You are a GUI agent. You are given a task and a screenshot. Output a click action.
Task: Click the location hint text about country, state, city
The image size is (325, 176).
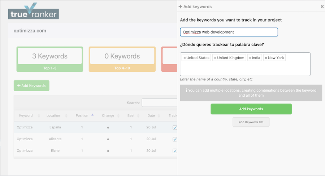(216, 79)
